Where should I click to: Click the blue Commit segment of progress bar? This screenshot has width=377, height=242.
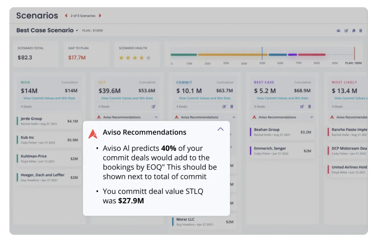pyautogui.click(x=278, y=55)
